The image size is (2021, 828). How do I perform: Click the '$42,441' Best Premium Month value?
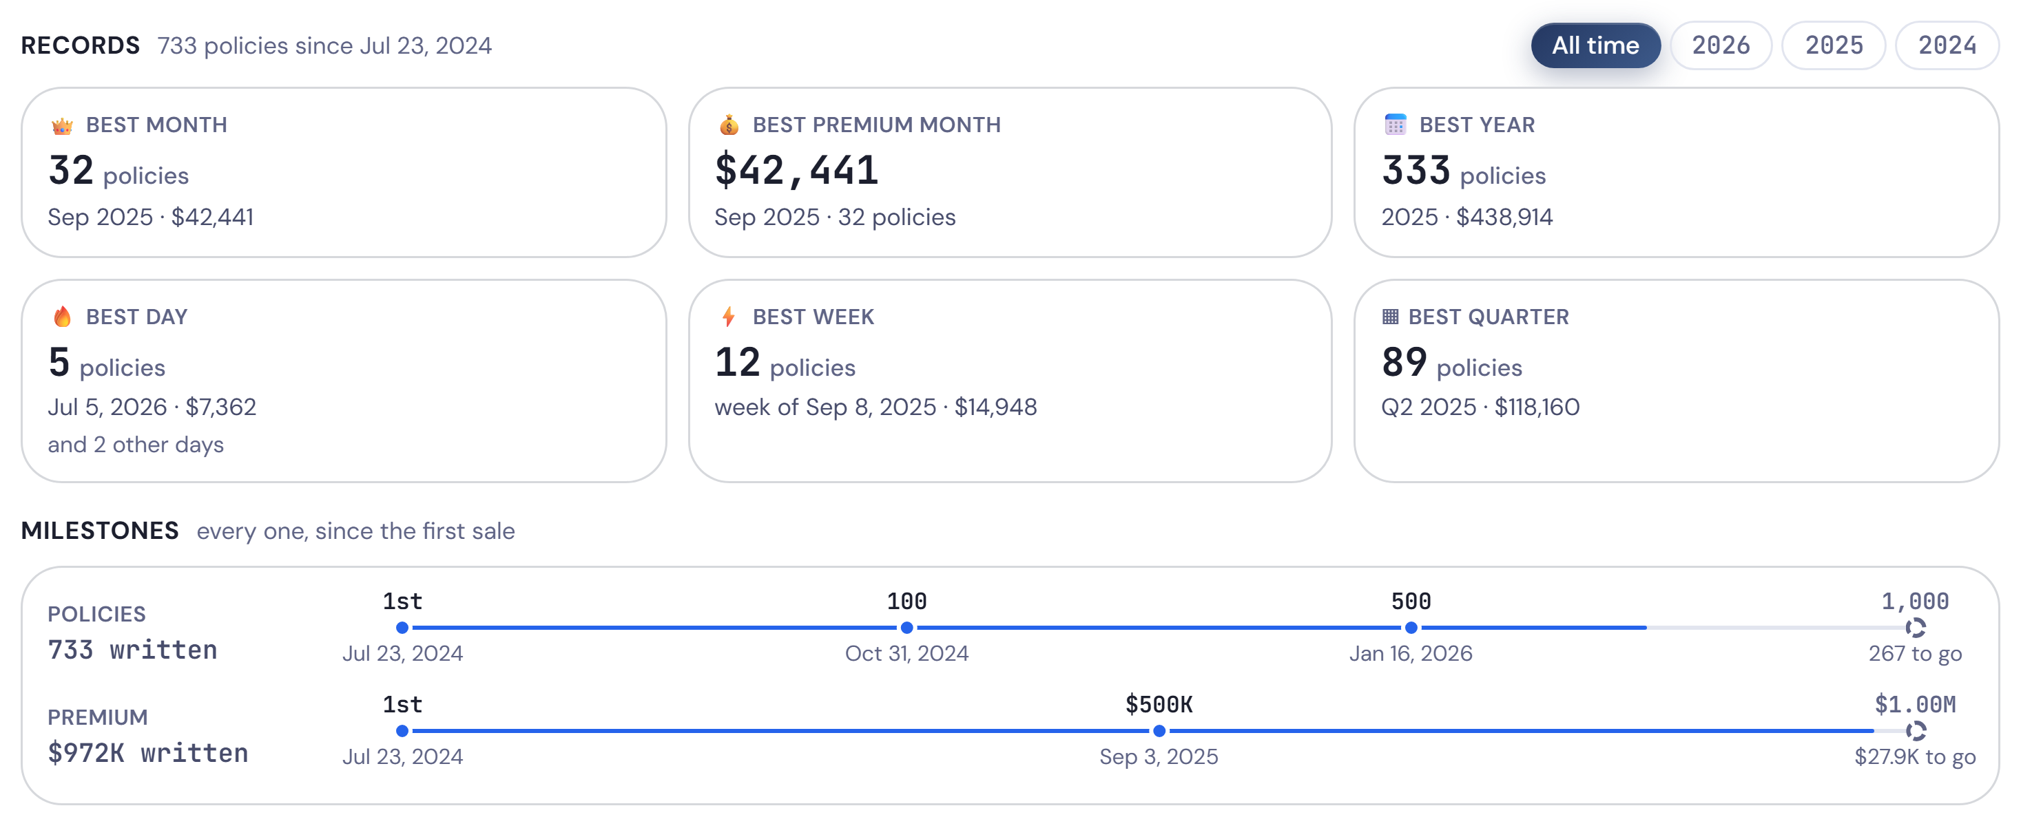pyautogui.click(x=796, y=171)
